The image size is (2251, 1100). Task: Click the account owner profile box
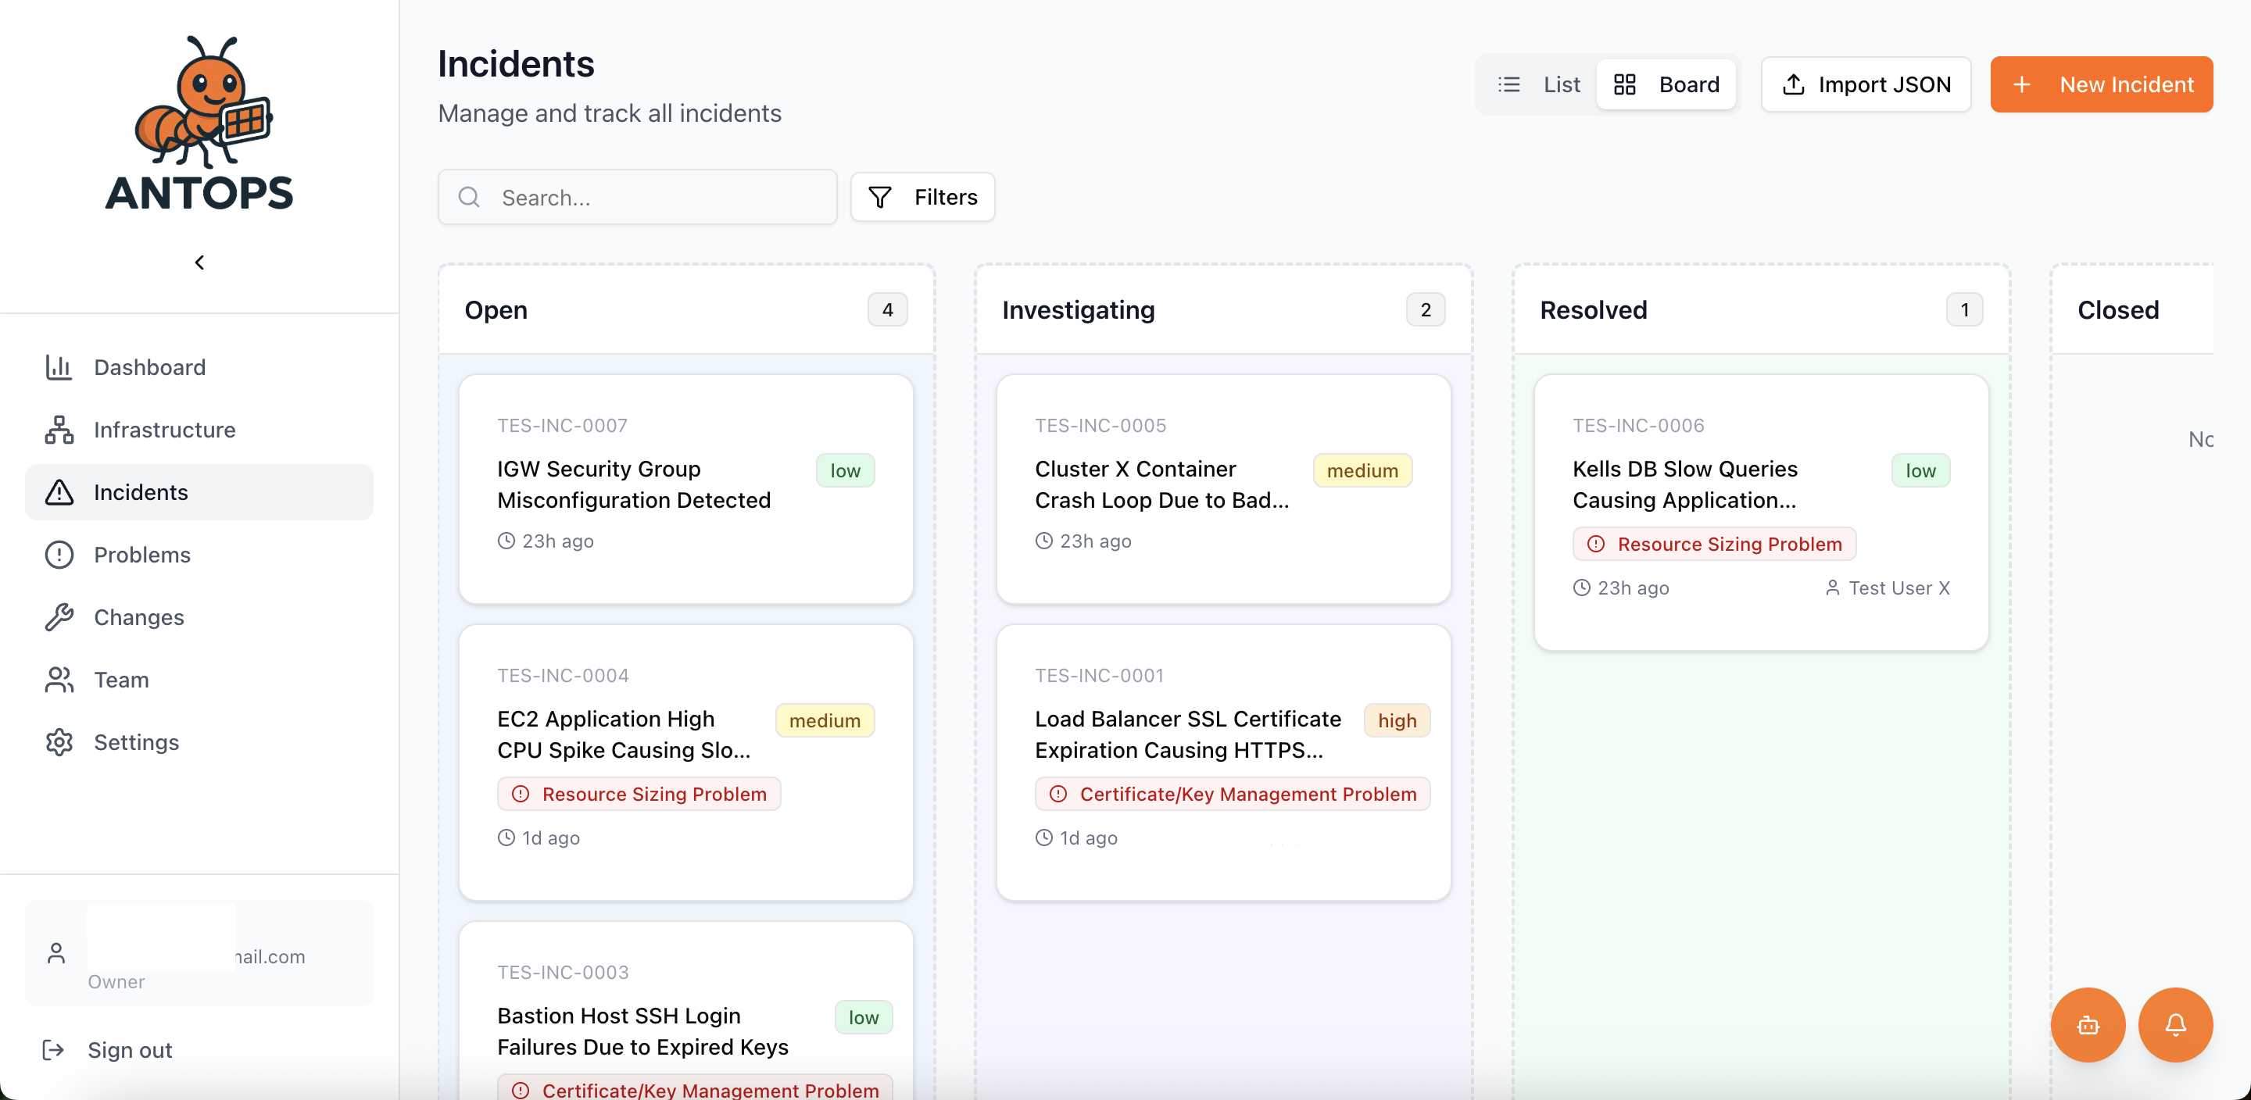199,953
